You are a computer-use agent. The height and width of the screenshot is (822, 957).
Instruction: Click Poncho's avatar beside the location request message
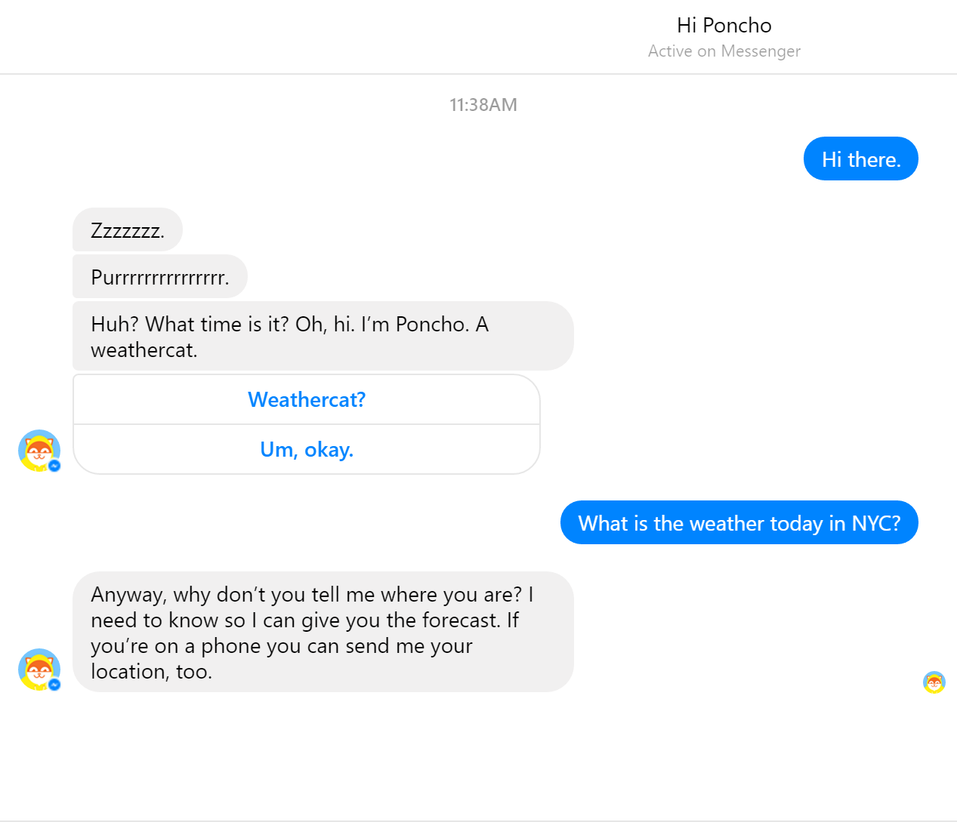pos(38,669)
